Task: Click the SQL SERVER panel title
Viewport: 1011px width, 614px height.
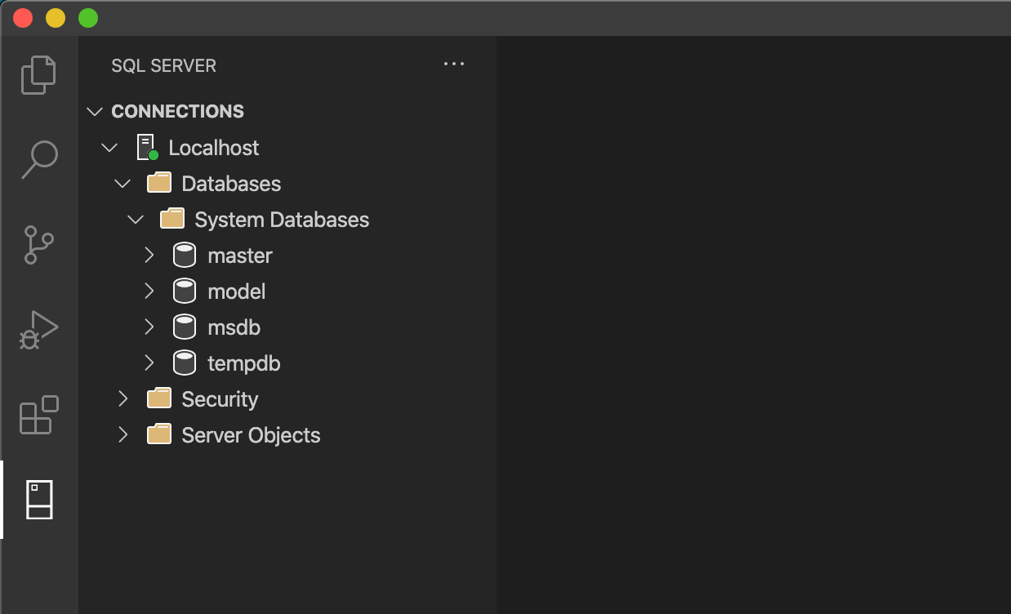Action: tap(164, 65)
